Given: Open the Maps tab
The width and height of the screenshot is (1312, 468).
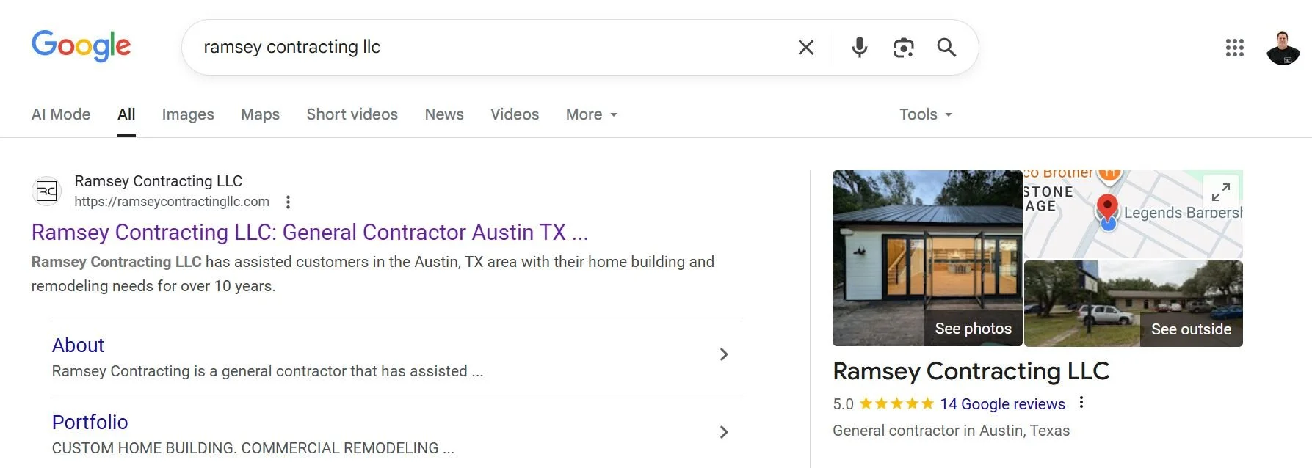Looking at the screenshot, I should (260, 114).
